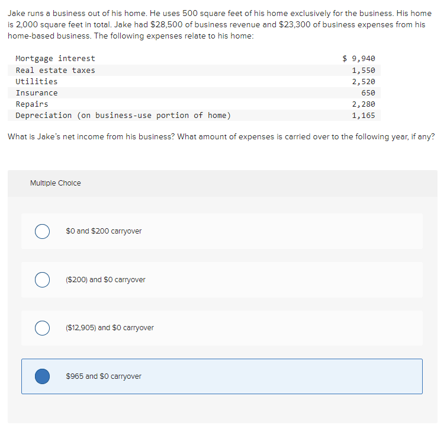
Task: Click the 'Real estate taxes' row label
Action: point(55,70)
